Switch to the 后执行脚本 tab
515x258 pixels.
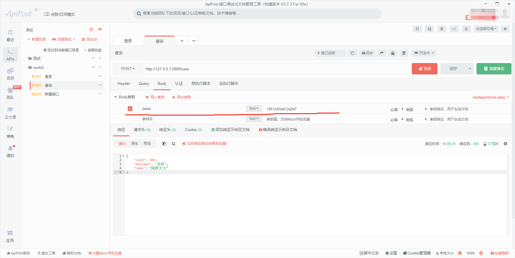point(229,84)
